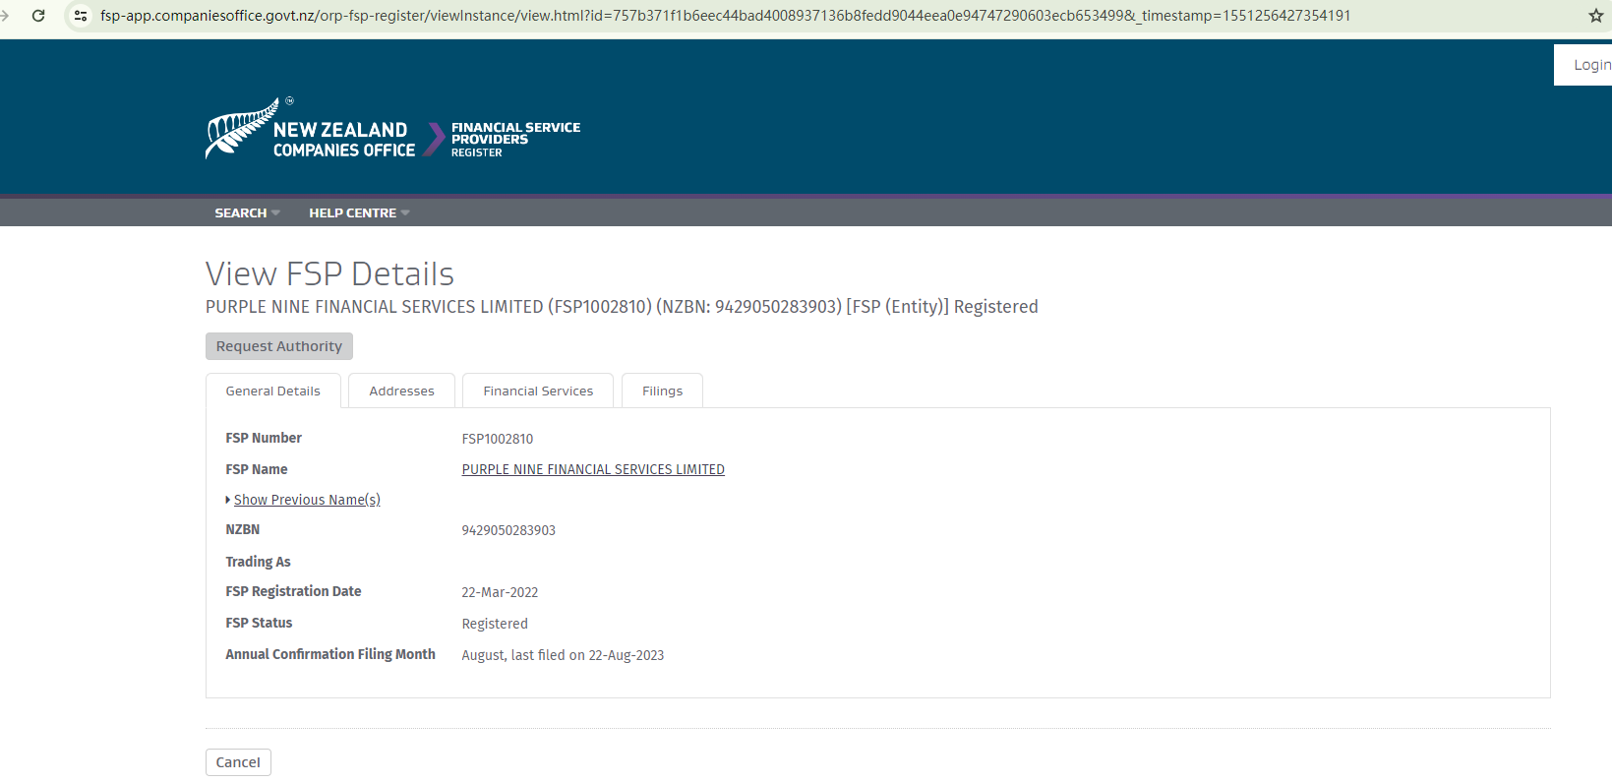Image resolution: width=1612 pixels, height=783 pixels.
Task: Bookmark this page with the star icon
Action: pos(1595,16)
